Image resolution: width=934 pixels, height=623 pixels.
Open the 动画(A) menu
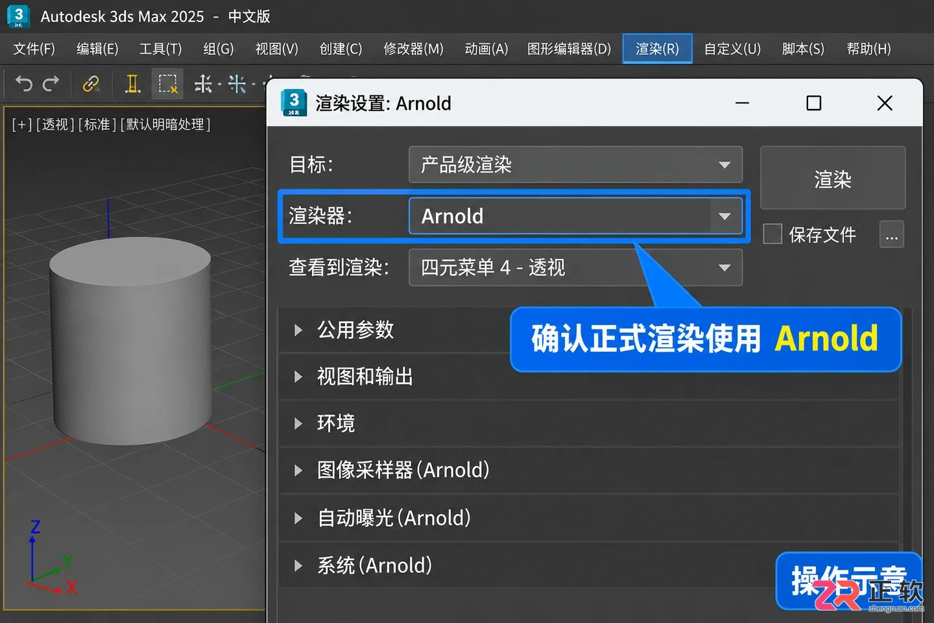pyautogui.click(x=486, y=49)
